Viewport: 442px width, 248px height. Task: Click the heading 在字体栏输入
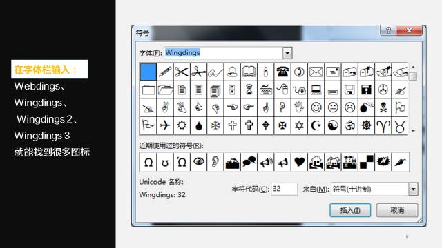45,69
